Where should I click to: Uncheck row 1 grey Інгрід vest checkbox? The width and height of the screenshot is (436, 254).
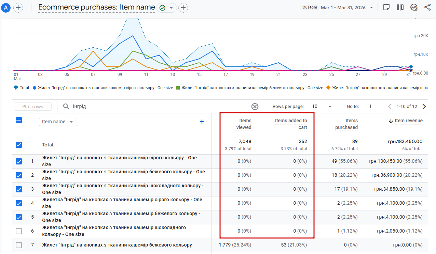click(19, 161)
